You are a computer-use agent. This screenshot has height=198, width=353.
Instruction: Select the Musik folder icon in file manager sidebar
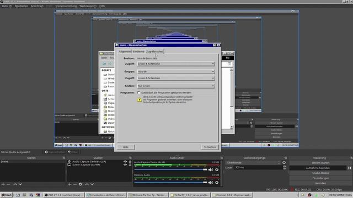click(105, 111)
